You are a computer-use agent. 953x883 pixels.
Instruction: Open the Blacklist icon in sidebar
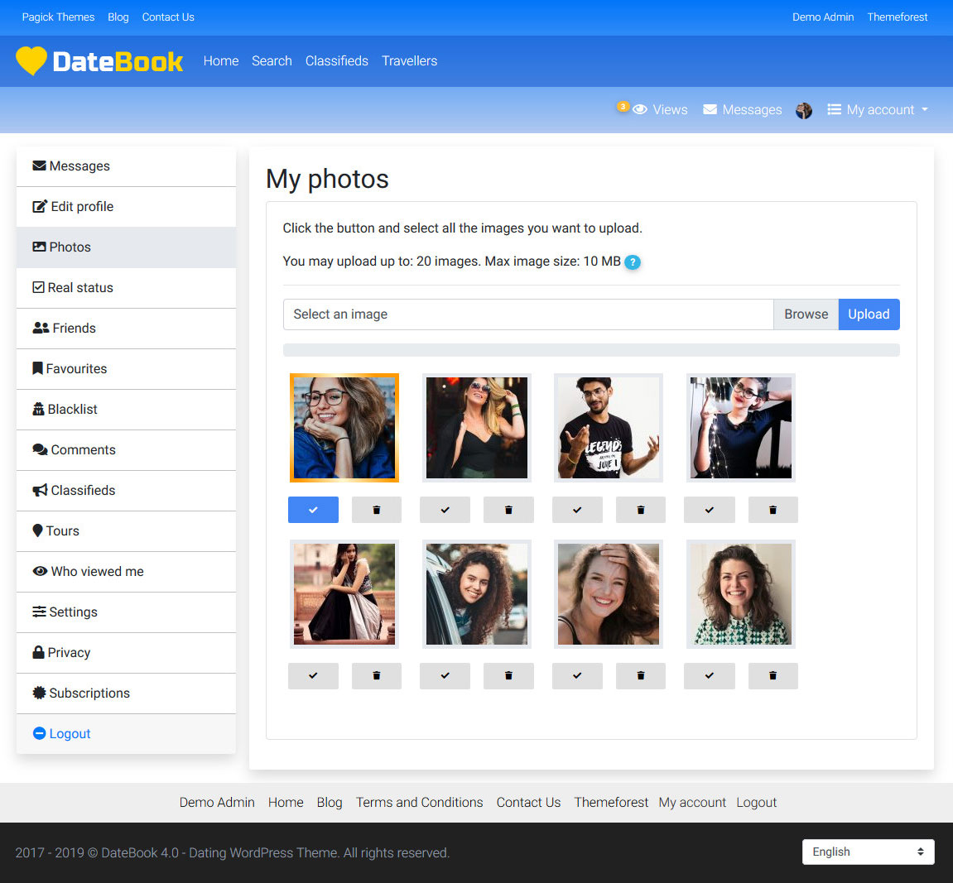point(40,409)
